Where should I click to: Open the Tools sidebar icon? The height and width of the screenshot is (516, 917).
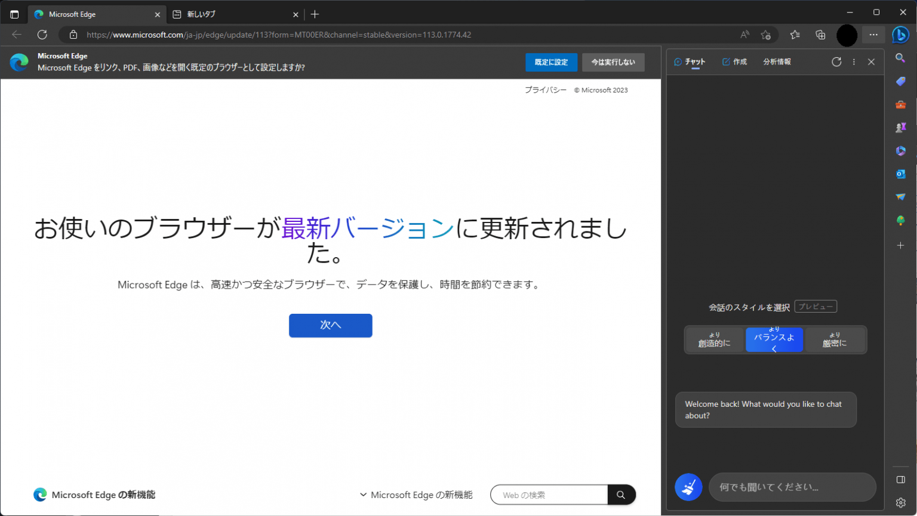(901, 104)
